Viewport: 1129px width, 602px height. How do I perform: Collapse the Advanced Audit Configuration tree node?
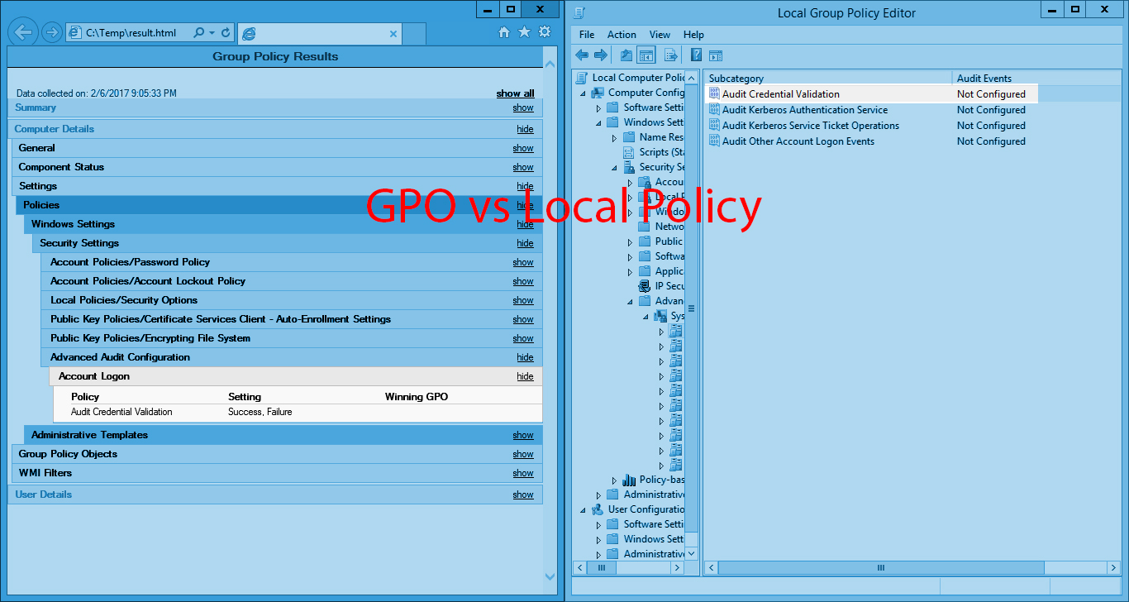(x=630, y=300)
